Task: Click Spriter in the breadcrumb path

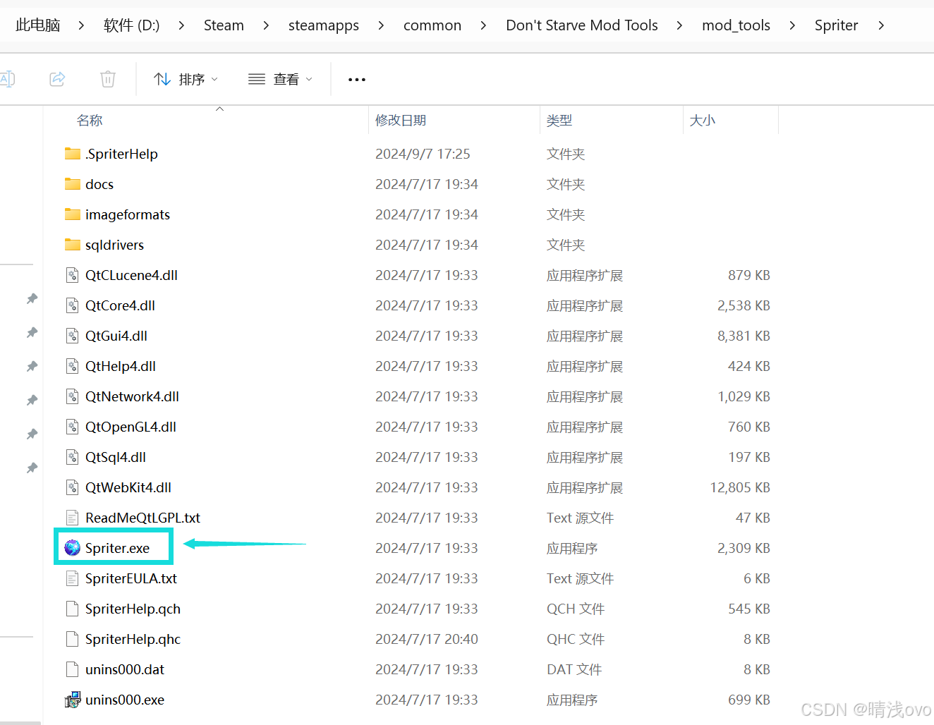Action: coord(836,25)
